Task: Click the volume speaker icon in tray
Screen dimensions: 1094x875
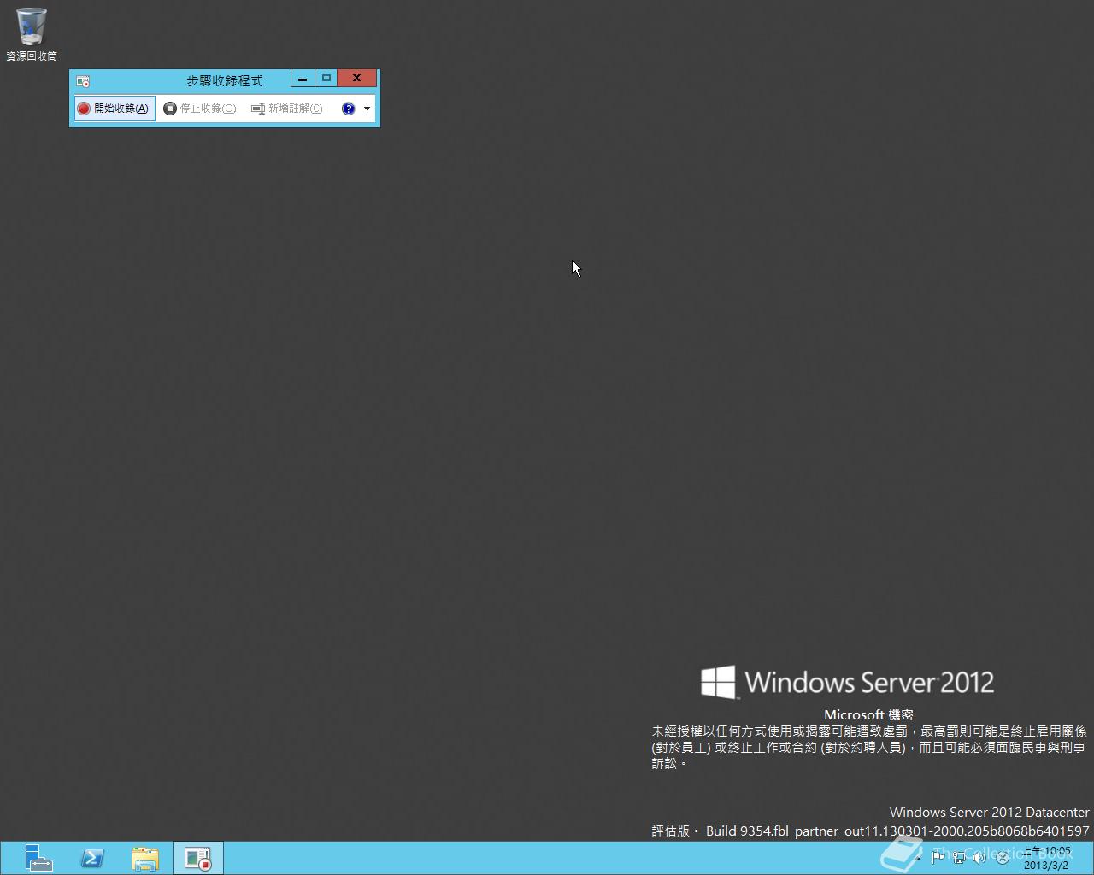Action: (x=979, y=858)
